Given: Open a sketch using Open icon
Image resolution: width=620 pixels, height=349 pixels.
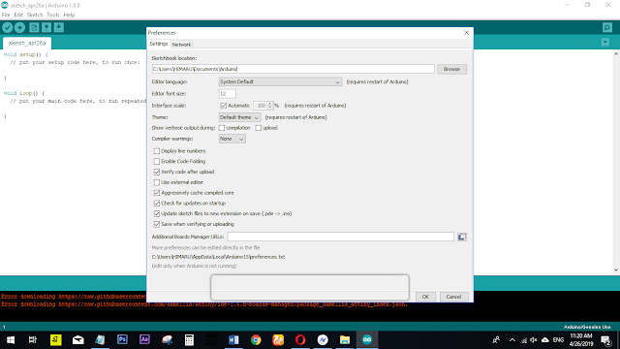Looking at the screenshot, I should click(46, 27).
